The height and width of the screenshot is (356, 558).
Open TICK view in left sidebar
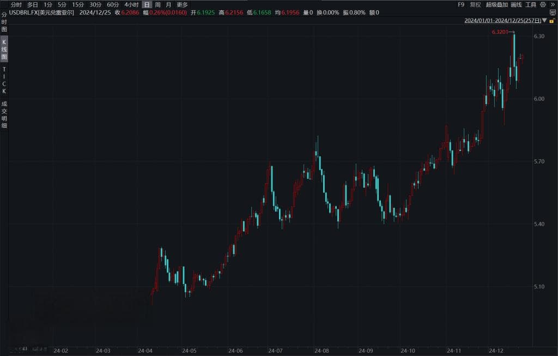click(4, 80)
